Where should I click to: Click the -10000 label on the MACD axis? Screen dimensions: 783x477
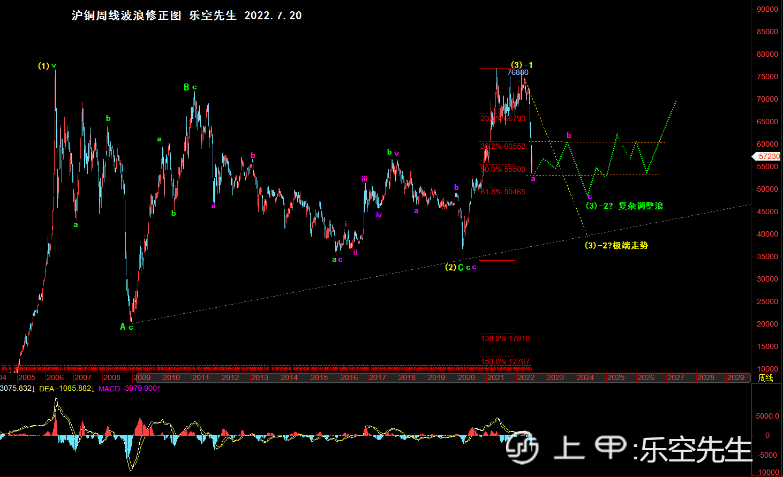tap(767, 472)
